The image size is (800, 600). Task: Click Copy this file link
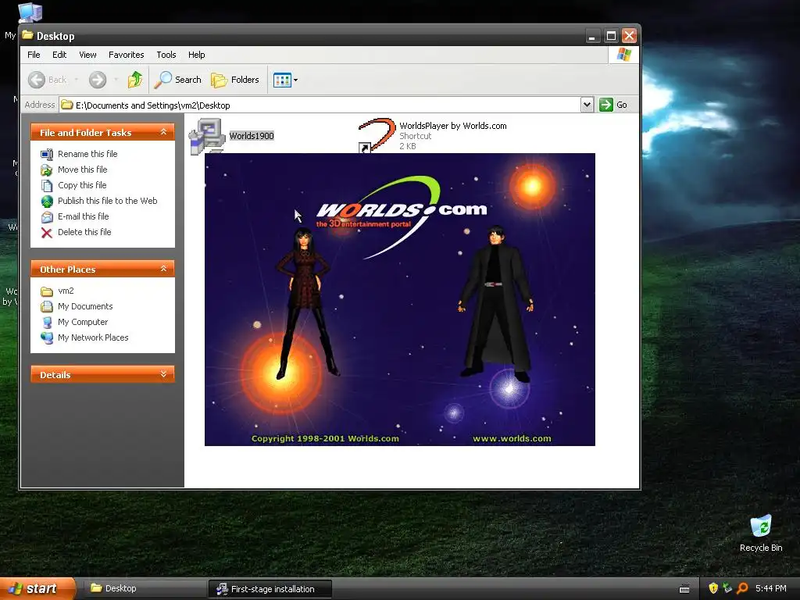[82, 185]
